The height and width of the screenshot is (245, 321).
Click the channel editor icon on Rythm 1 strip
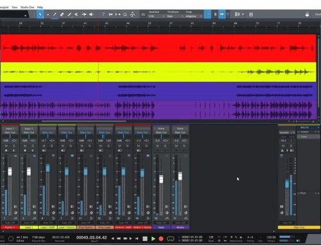[15, 207]
